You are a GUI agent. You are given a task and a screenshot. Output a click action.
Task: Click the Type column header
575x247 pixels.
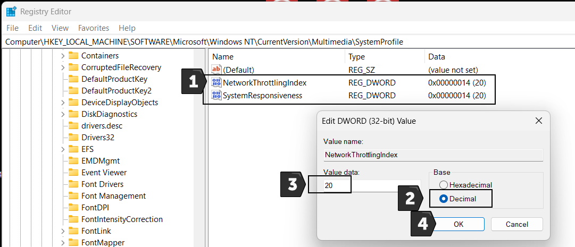[385, 57]
